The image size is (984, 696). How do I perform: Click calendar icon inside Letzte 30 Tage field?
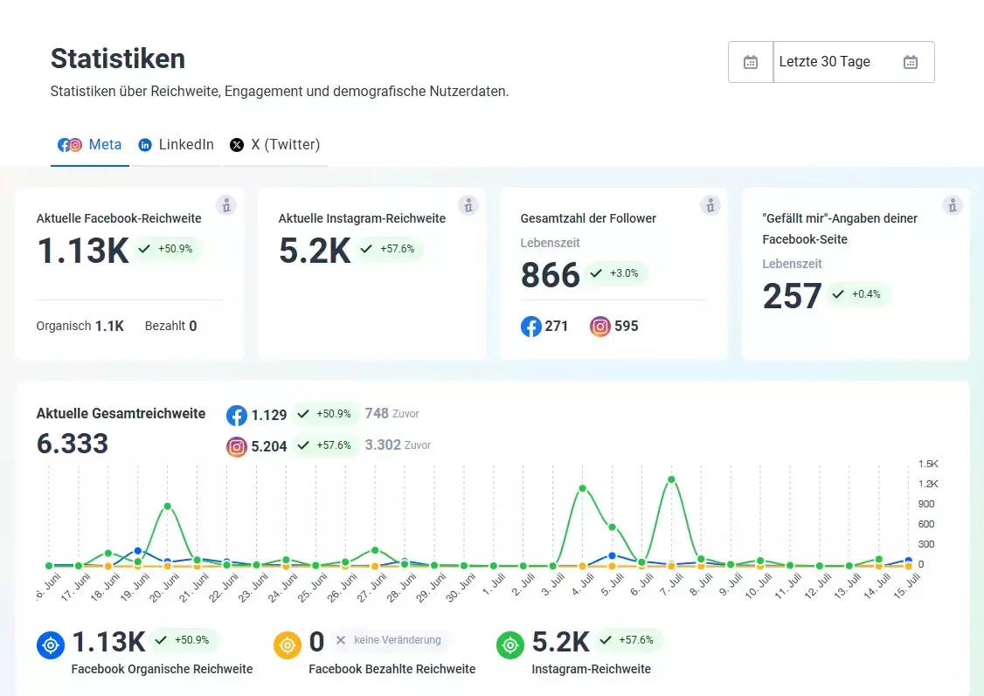(910, 62)
